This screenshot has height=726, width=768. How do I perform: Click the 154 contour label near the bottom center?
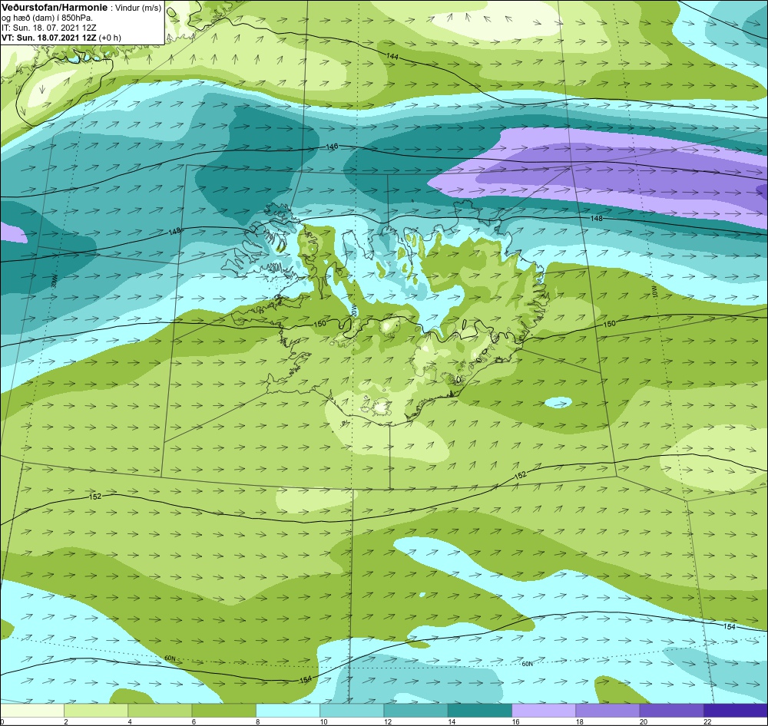305,679
